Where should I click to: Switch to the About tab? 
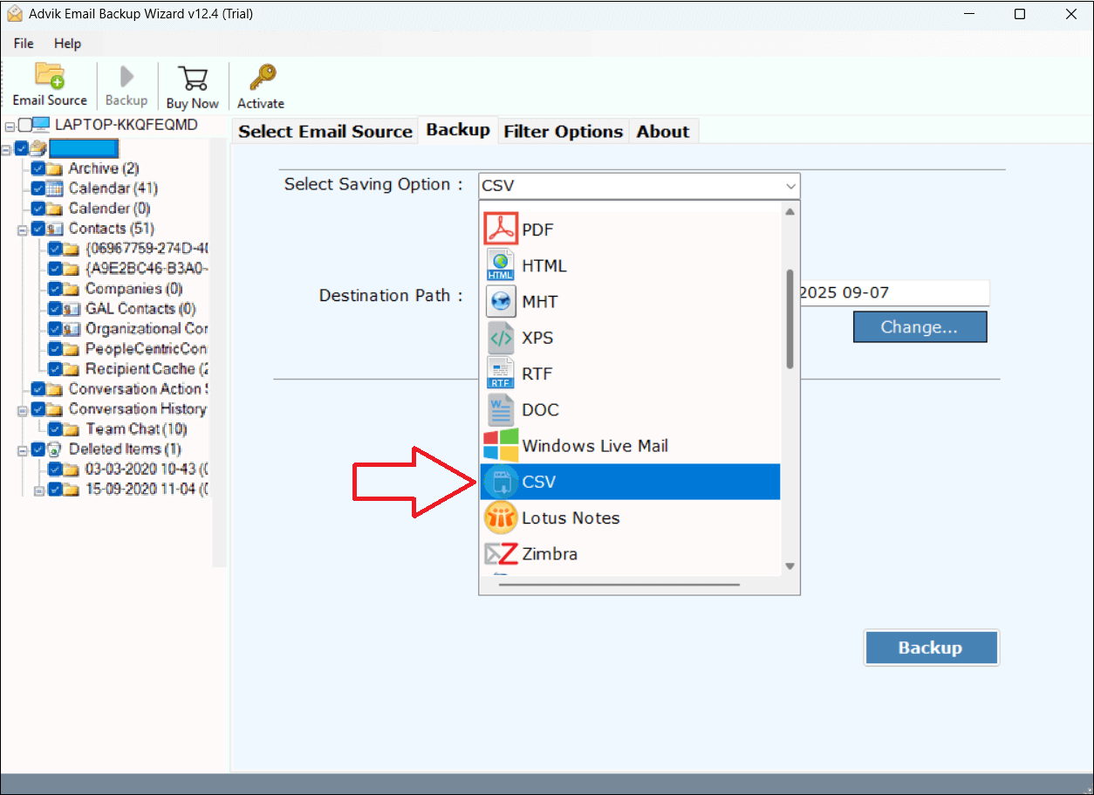pyautogui.click(x=663, y=131)
